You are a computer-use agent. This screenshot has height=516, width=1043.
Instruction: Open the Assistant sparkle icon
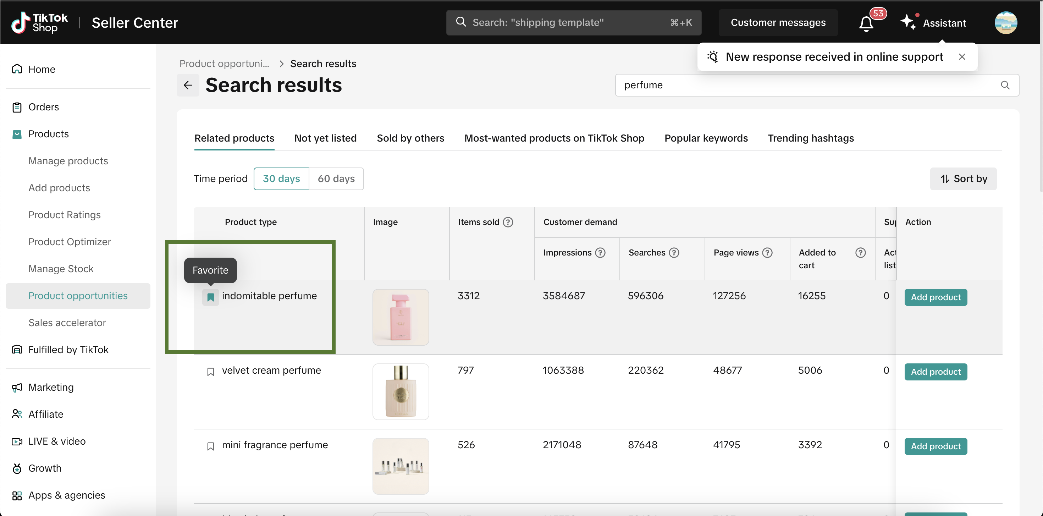click(908, 22)
